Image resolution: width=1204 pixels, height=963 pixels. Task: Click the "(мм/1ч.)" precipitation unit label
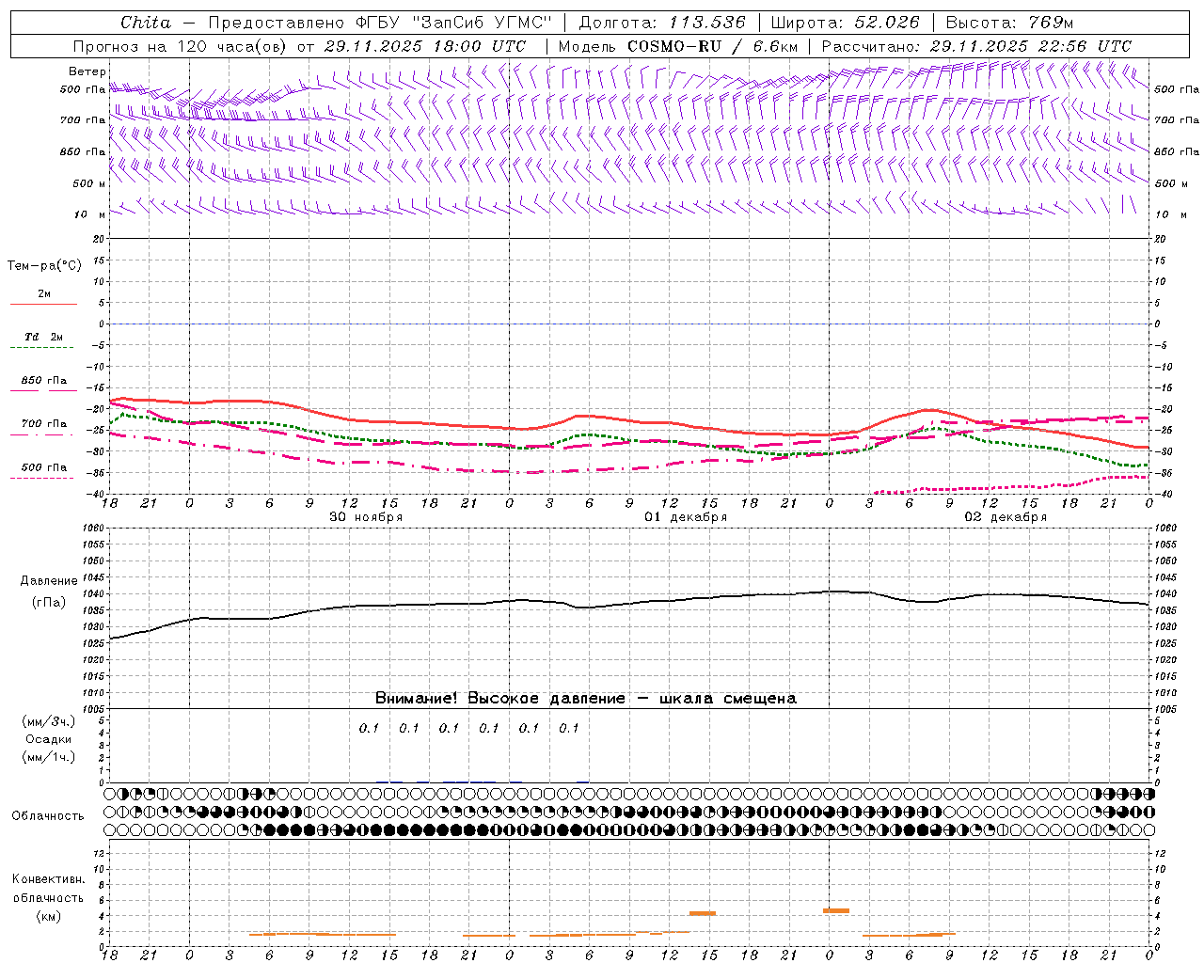pos(49,757)
